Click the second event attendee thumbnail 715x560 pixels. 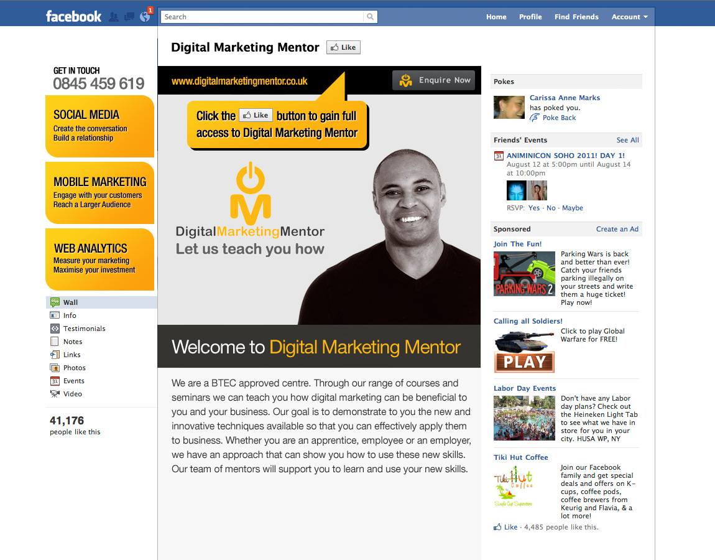[x=537, y=190]
